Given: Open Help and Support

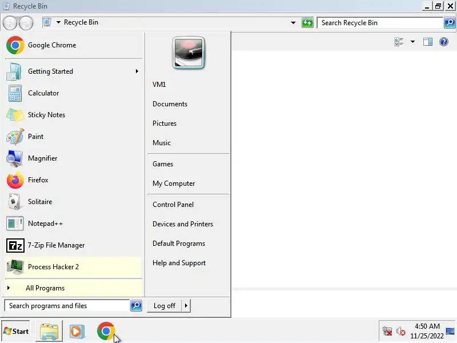Looking at the screenshot, I should [x=179, y=263].
